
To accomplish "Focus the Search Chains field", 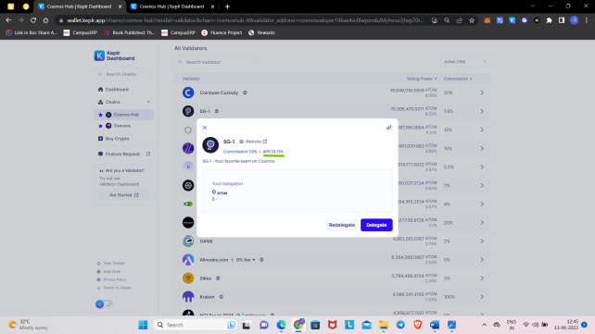I will point(124,74).
